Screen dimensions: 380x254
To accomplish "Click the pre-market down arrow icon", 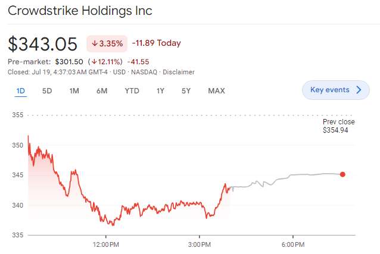I will pos(94,61).
